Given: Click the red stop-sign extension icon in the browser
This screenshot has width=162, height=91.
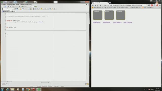Looking at the screenshot, I should [157, 5].
